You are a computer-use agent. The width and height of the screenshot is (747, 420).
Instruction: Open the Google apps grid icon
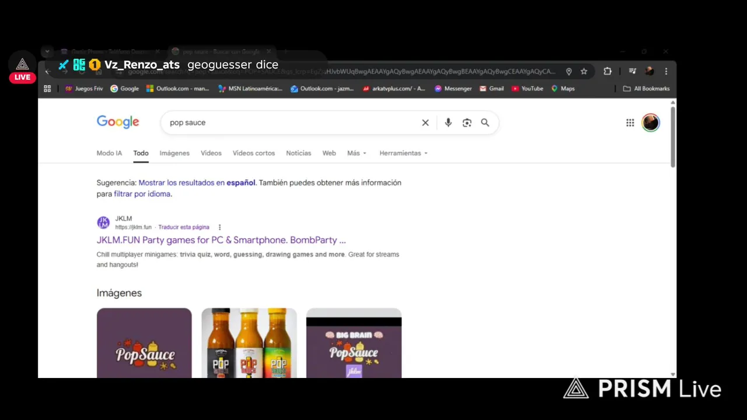point(630,123)
